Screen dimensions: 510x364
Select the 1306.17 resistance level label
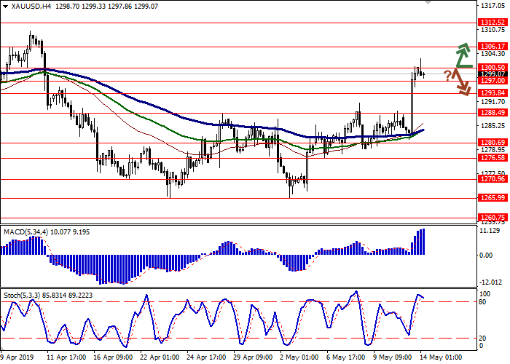[x=493, y=46]
